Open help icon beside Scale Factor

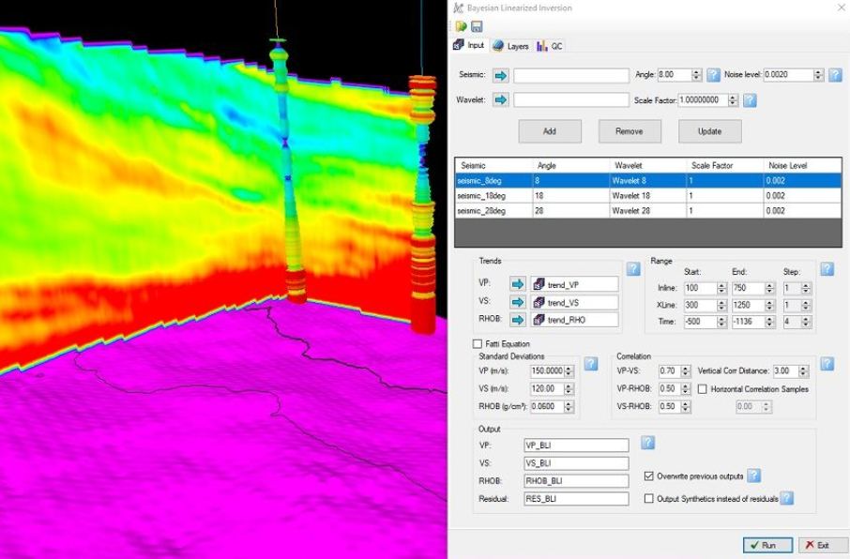750,100
